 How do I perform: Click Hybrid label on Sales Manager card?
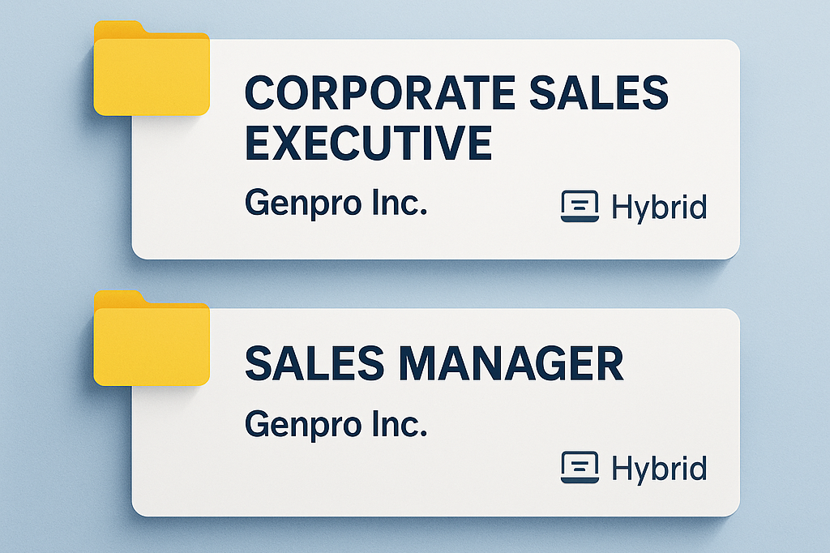(659, 469)
